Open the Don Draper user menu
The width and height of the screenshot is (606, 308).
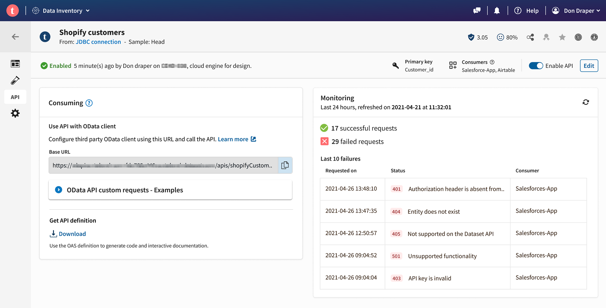[x=576, y=11]
